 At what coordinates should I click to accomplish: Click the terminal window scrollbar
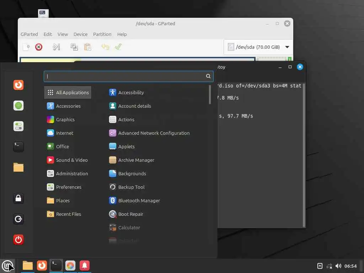tap(304, 155)
